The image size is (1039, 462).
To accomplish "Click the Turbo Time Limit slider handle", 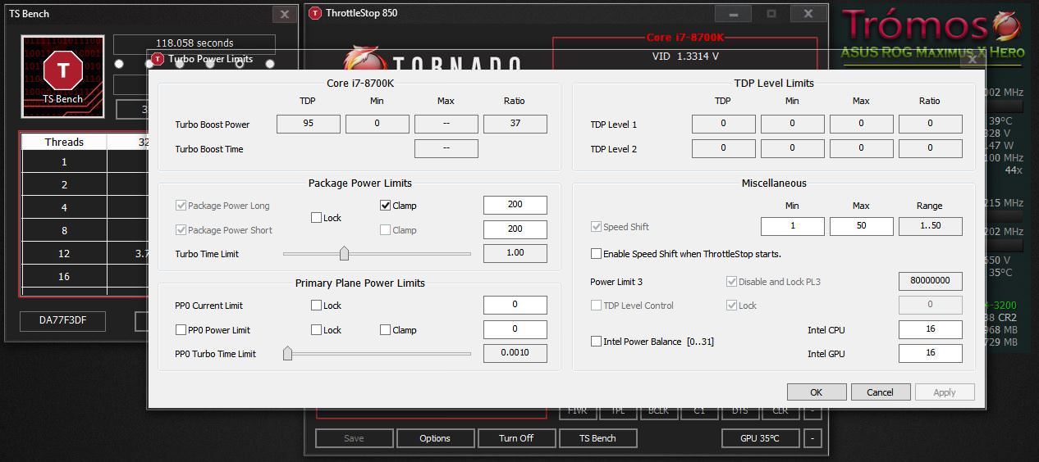I will coord(344,254).
